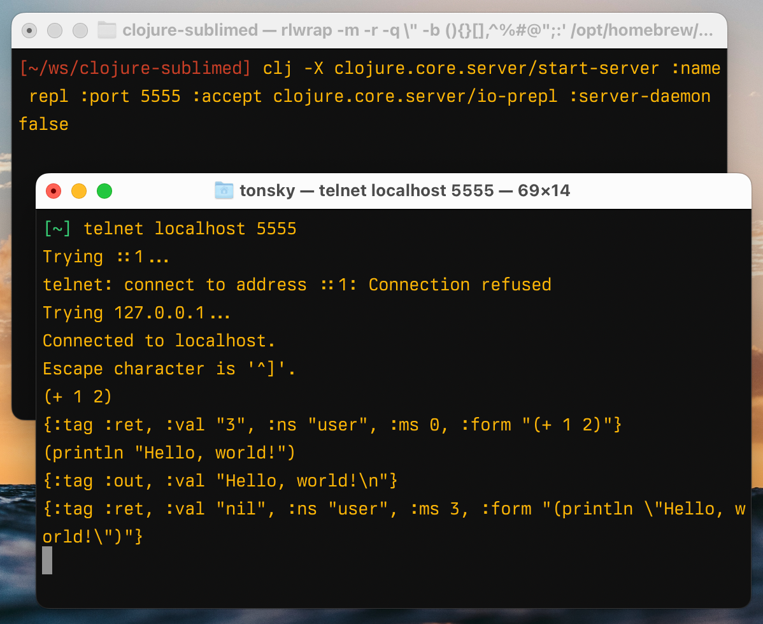Click the folder icon beside clojure-sublimed title
763x624 pixels.
(x=106, y=31)
